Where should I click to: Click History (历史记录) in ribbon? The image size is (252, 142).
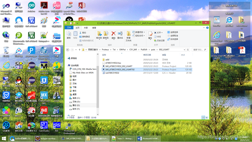[159, 41]
